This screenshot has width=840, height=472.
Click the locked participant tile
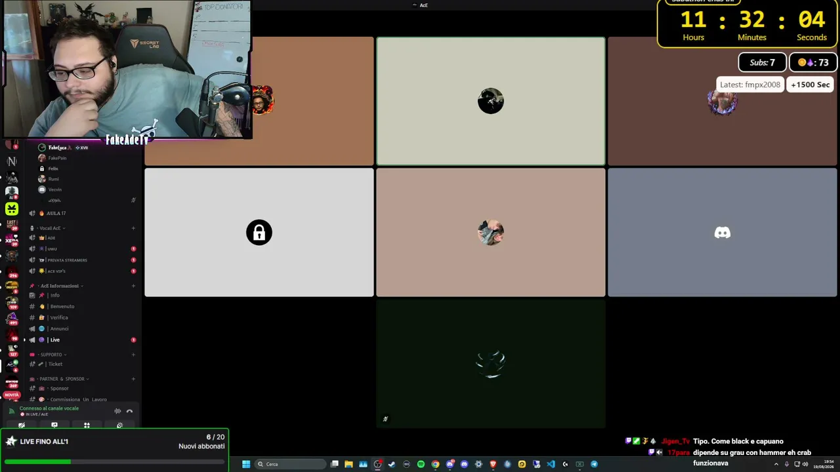point(259,233)
